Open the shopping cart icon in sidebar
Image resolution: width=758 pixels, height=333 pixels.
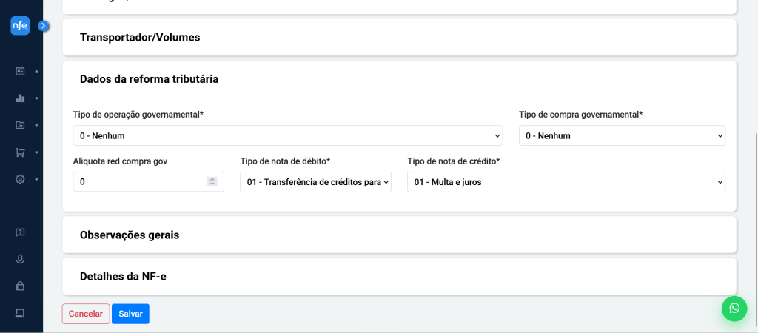click(x=20, y=152)
